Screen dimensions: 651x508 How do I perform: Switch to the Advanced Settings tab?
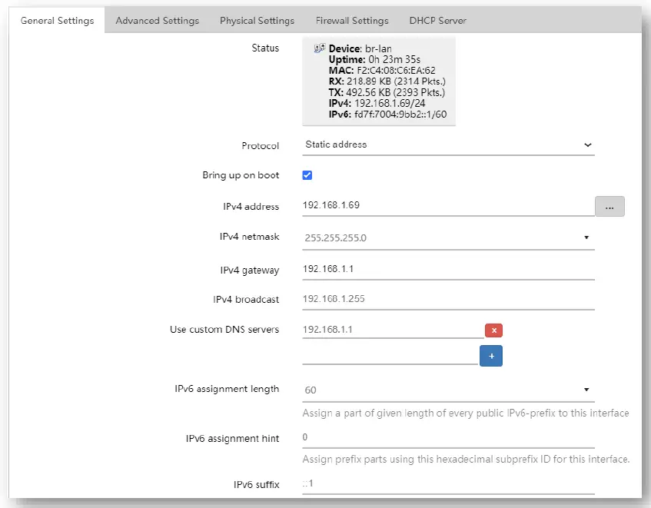point(157,21)
